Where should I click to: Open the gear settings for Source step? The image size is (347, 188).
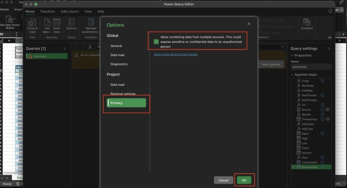(327, 109)
